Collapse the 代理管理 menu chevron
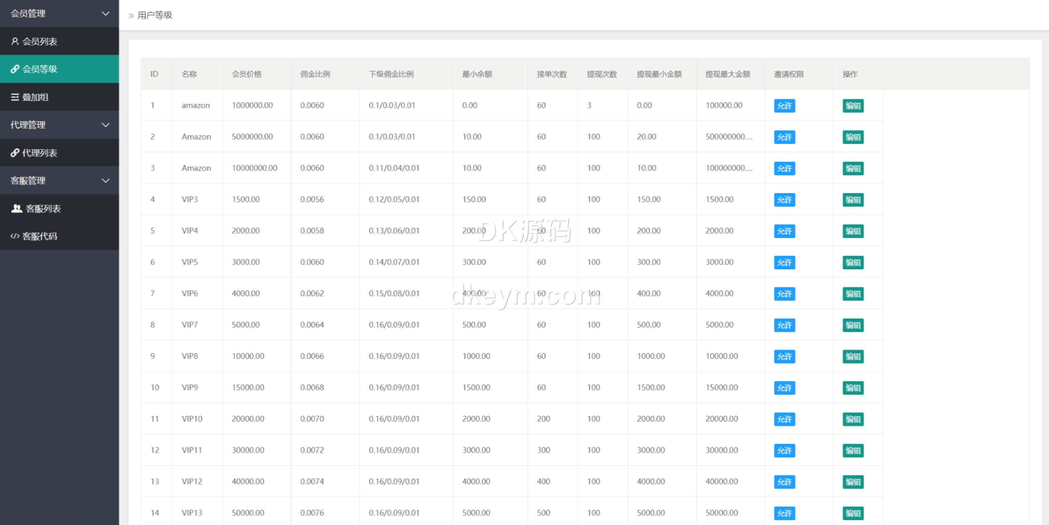Image resolution: width=1049 pixels, height=525 pixels. click(105, 125)
